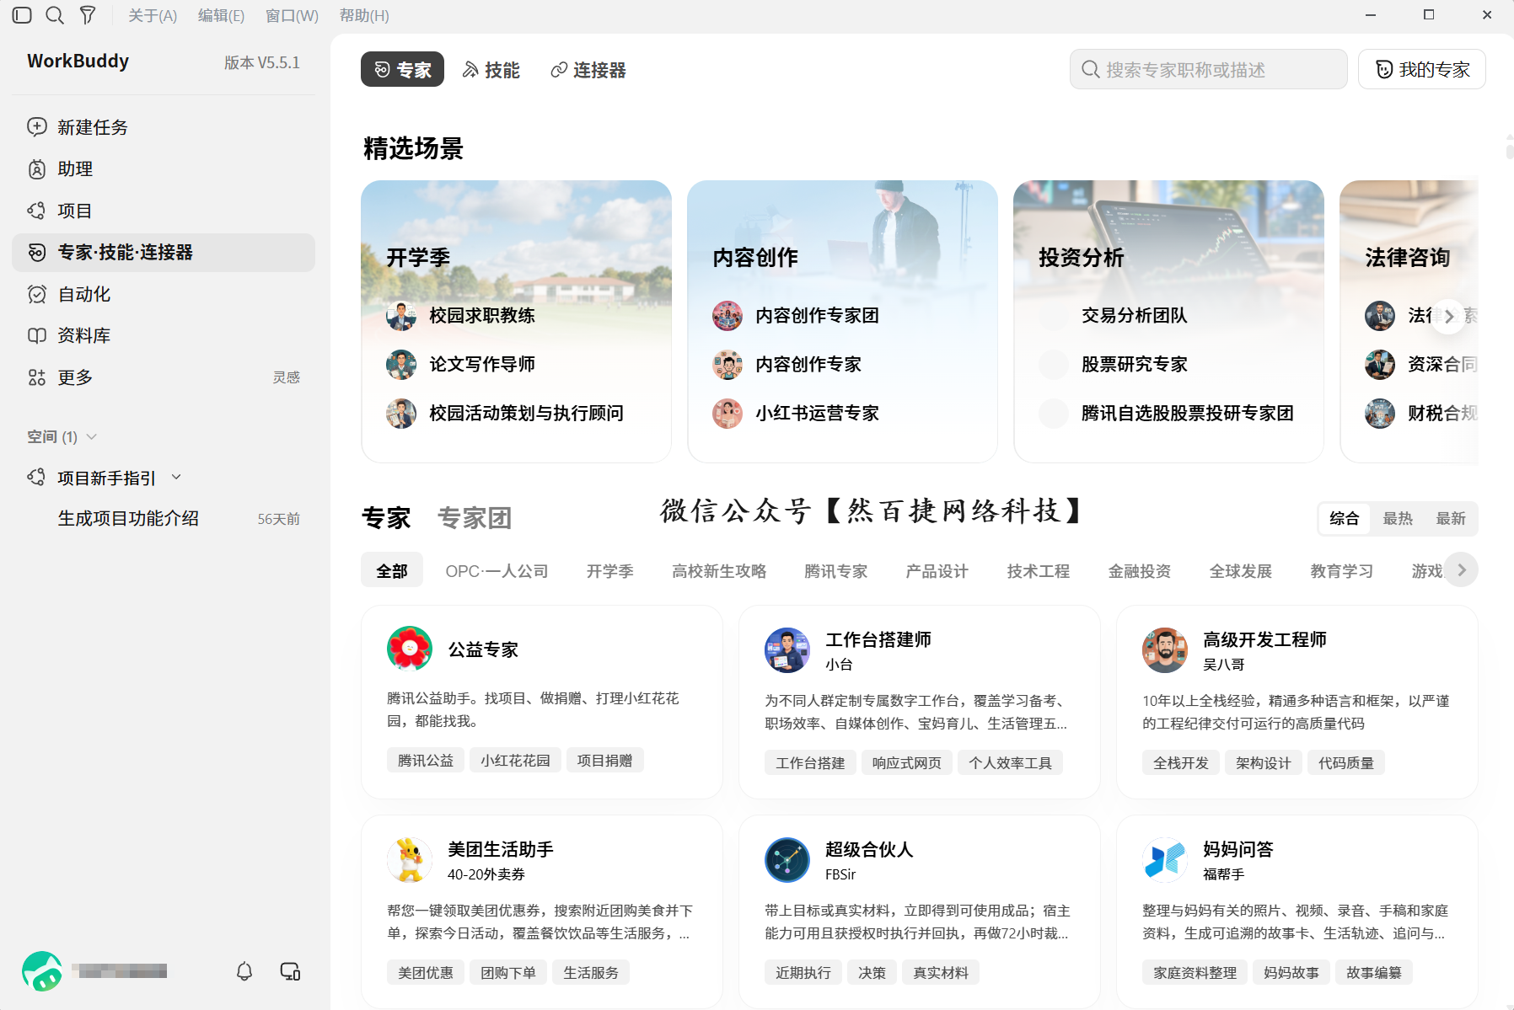The image size is (1514, 1010).
Task: Sort experts by 最新
Action: click(x=1451, y=519)
